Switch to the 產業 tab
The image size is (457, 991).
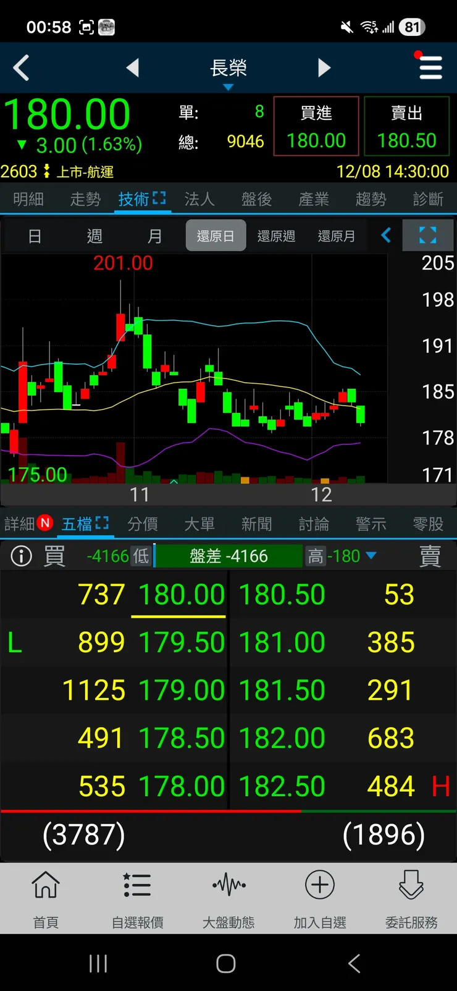point(314,199)
